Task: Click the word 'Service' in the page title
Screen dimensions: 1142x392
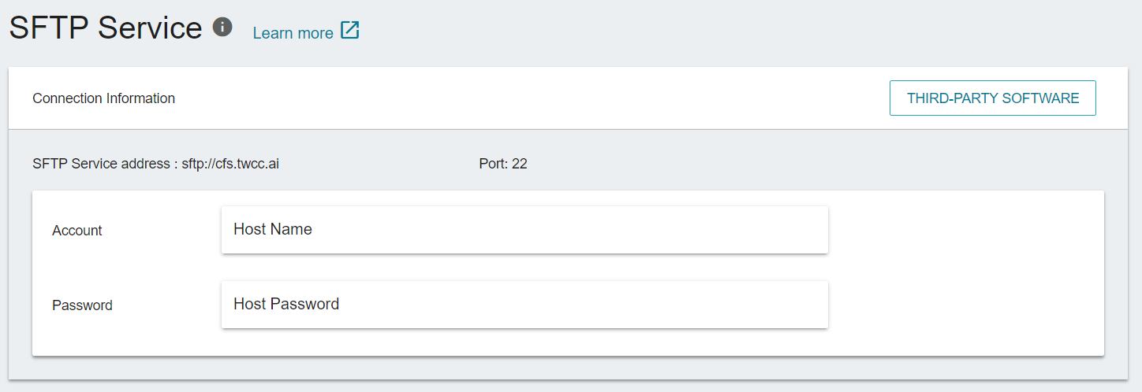Action: (x=151, y=28)
